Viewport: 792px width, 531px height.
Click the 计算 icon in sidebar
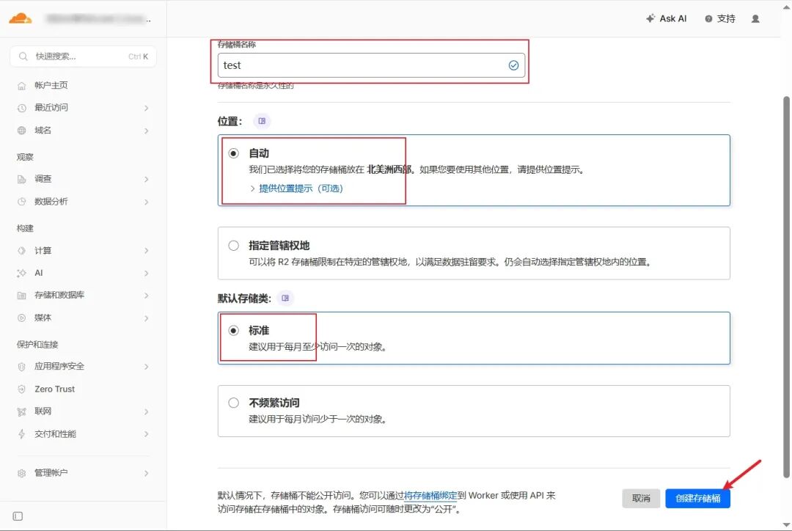tap(22, 251)
